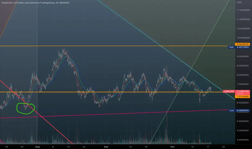The width and height of the screenshot is (252, 149).
Task: Click the 5.0000000 price axis tick
Action: pos(243,131)
